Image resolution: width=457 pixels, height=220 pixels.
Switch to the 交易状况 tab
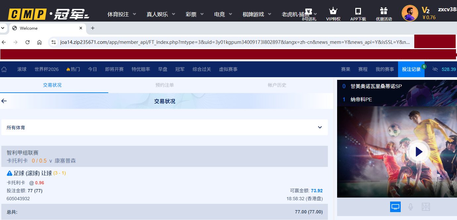52,85
